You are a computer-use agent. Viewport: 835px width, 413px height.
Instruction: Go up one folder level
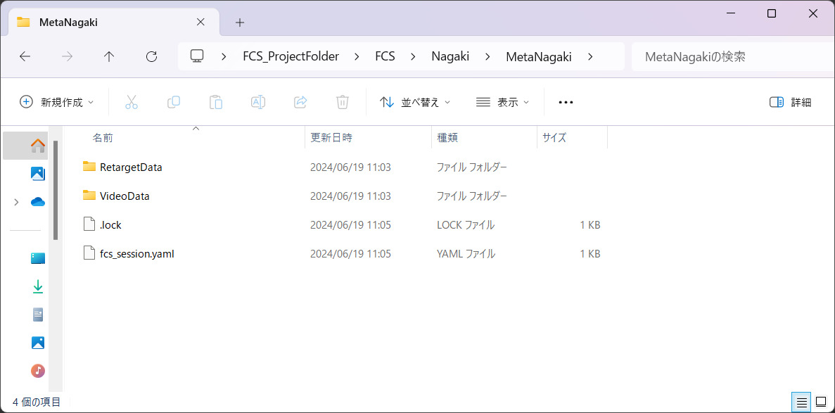point(109,56)
